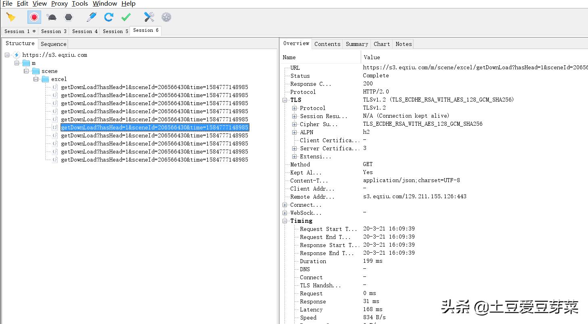Select the first getDownLoad request
Screen dimensions: 588x324
pyautogui.click(x=154, y=87)
